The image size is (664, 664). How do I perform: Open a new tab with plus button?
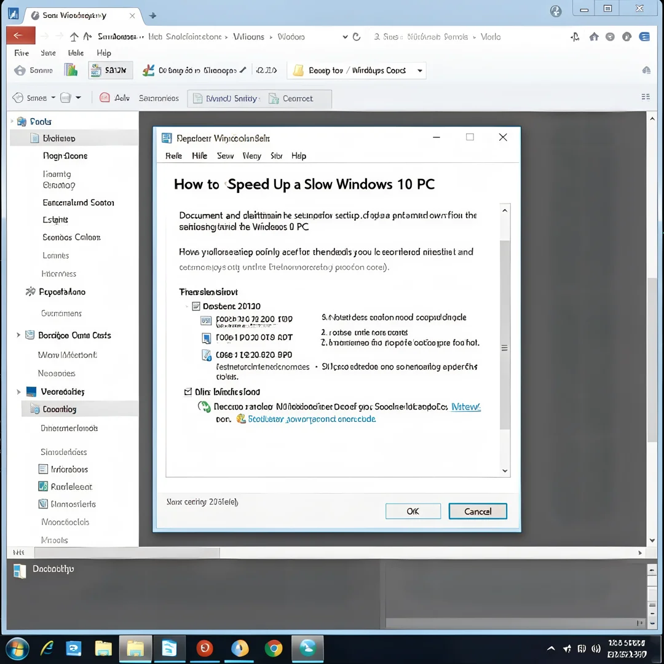tap(153, 15)
